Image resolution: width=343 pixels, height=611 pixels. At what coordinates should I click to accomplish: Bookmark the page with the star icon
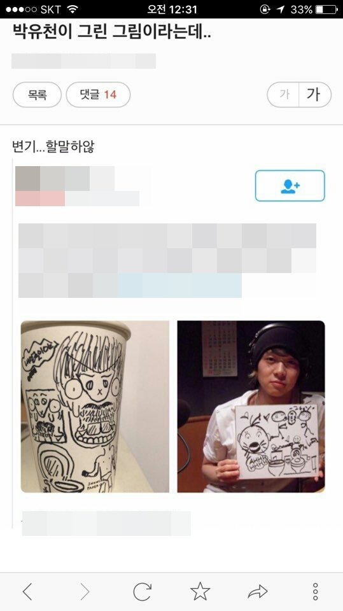pos(200,591)
